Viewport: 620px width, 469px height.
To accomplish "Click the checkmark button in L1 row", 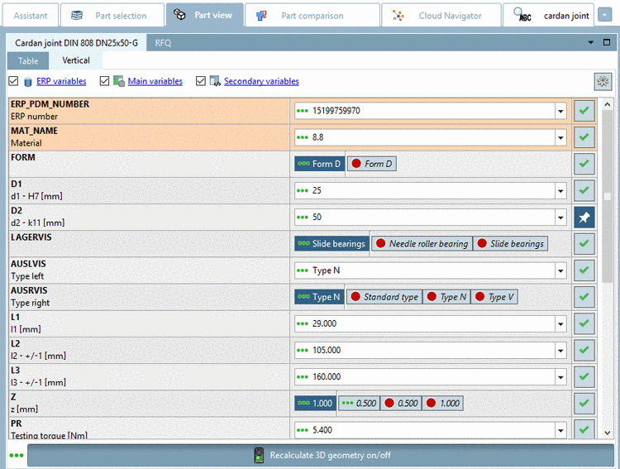I will point(584,323).
